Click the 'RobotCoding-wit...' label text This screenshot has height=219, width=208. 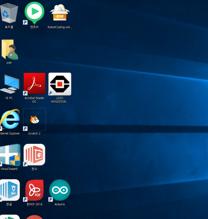(59, 27)
